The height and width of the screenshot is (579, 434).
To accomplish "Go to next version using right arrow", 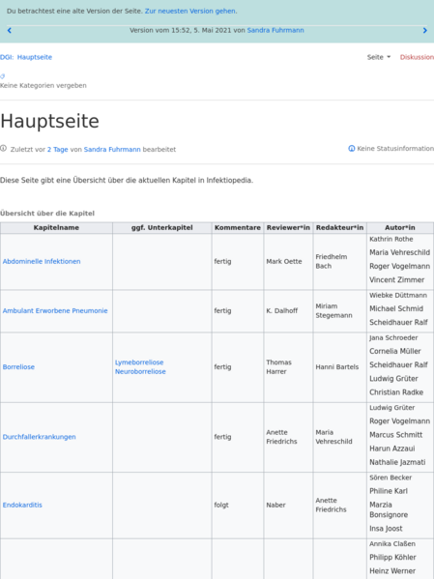I will tap(424, 31).
